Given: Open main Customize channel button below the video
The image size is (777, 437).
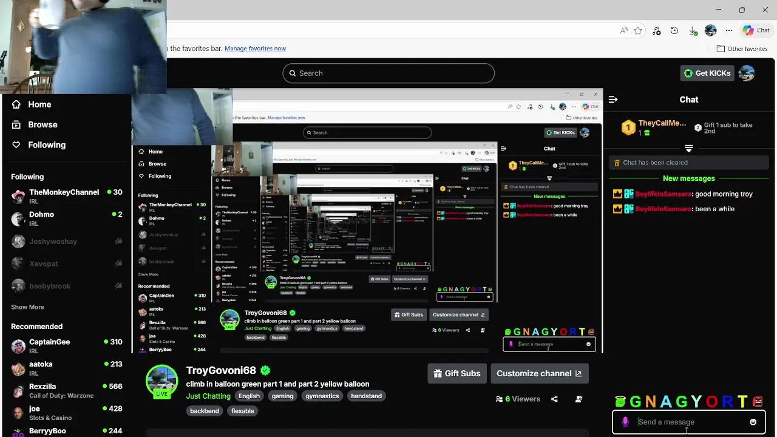Looking at the screenshot, I should coord(539,373).
